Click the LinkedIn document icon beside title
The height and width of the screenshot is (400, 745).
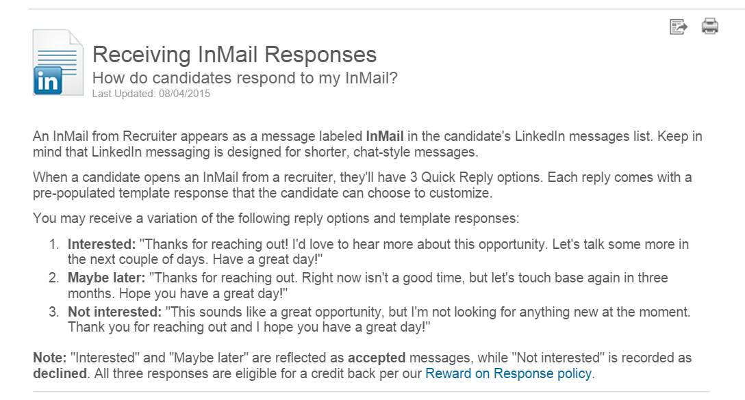click(x=58, y=63)
